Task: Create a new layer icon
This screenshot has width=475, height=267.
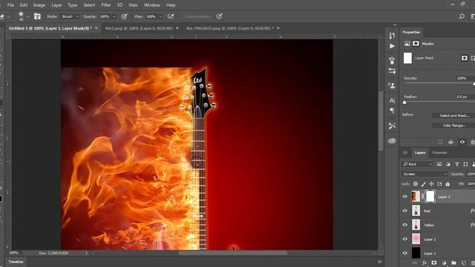Action: 463,263
